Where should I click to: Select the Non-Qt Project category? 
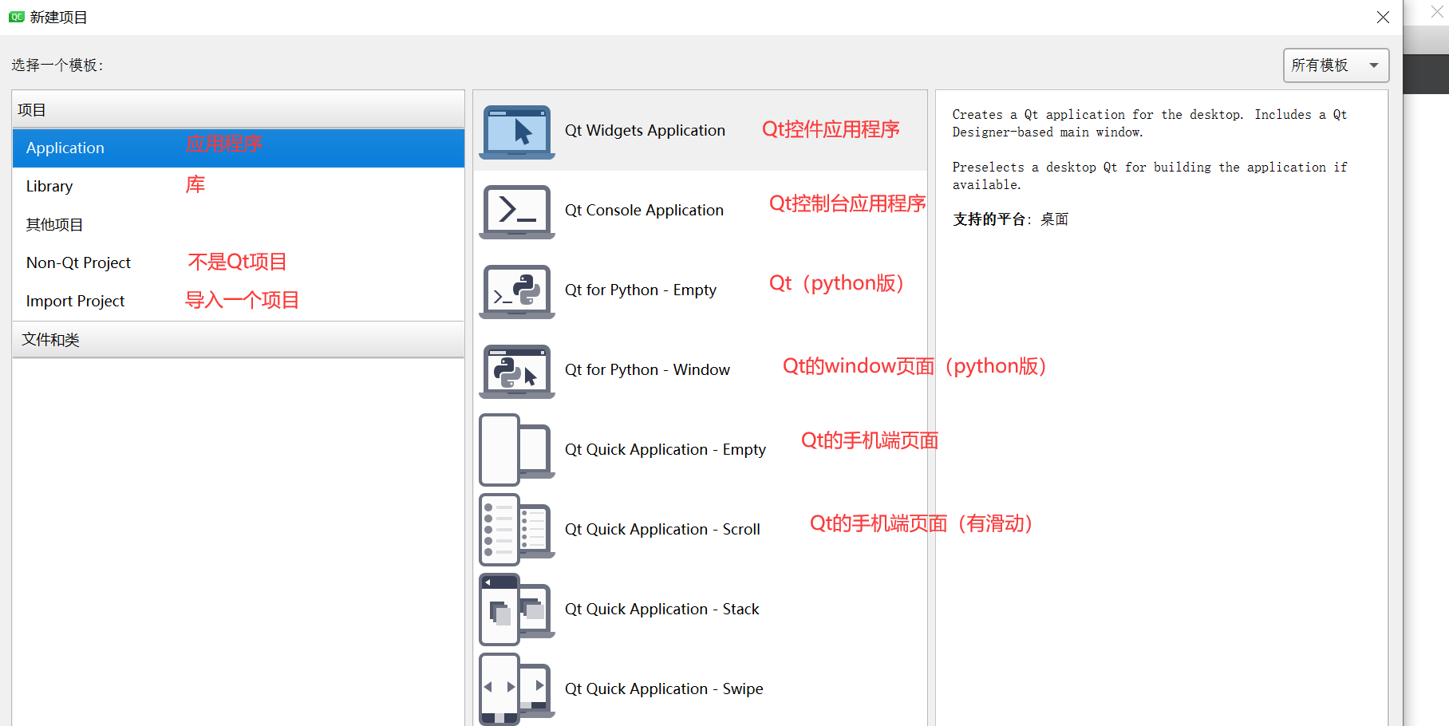238,263
